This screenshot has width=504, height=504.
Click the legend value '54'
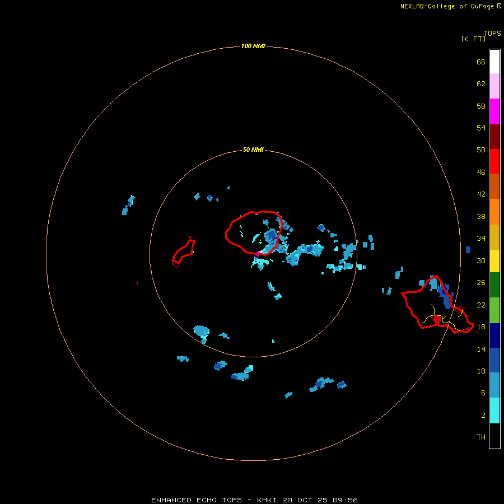pyautogui.click(x=481, y=128)
